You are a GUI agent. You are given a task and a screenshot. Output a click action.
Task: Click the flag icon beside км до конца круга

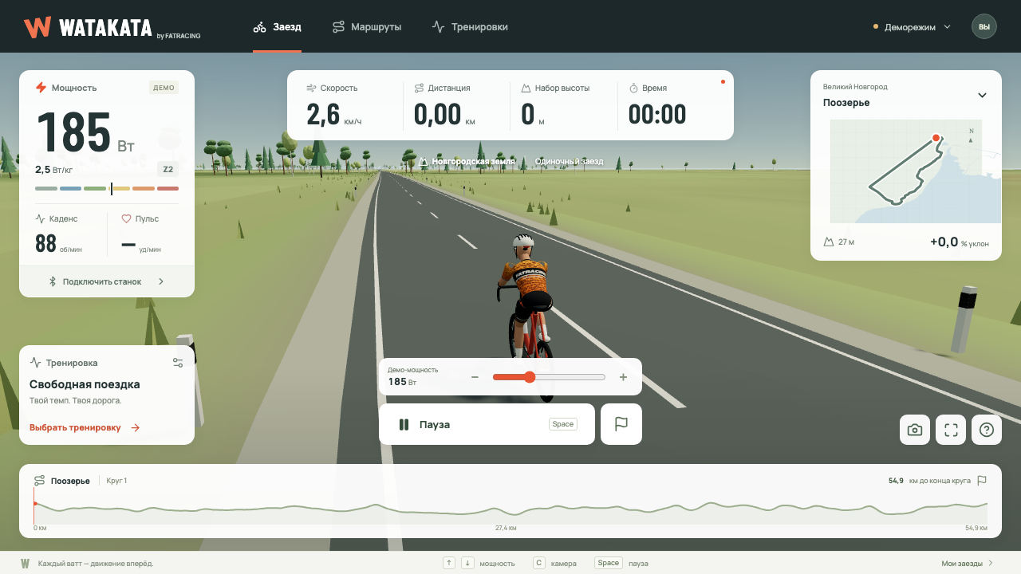[x=982, y=481]
